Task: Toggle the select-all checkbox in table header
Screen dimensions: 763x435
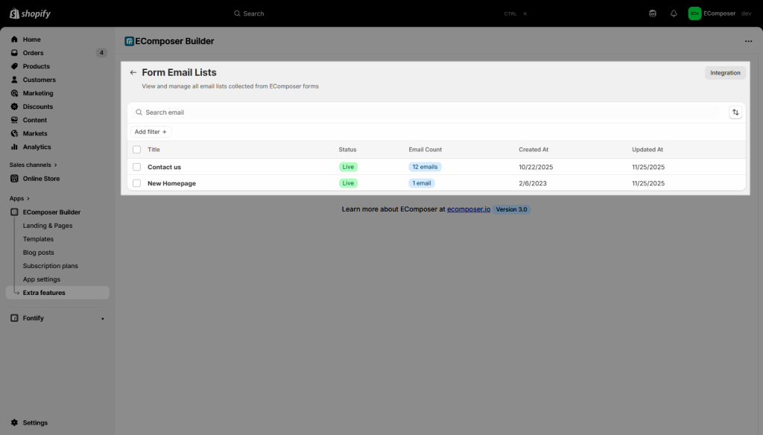Action: click(136, 150)
